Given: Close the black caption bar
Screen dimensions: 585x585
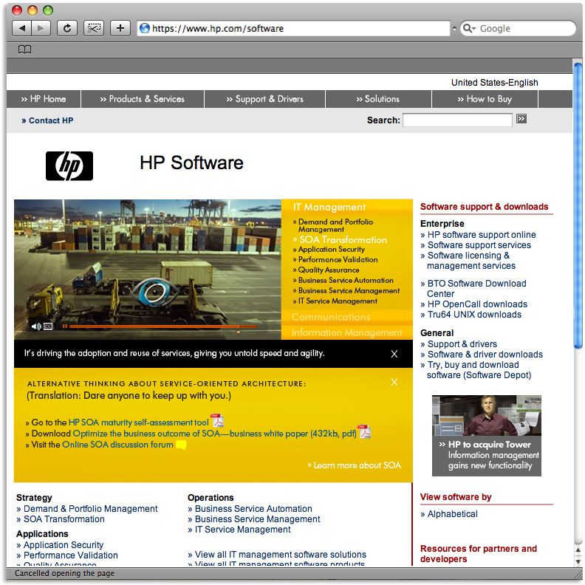Looking at the screenshot, I should pos(394,354).
